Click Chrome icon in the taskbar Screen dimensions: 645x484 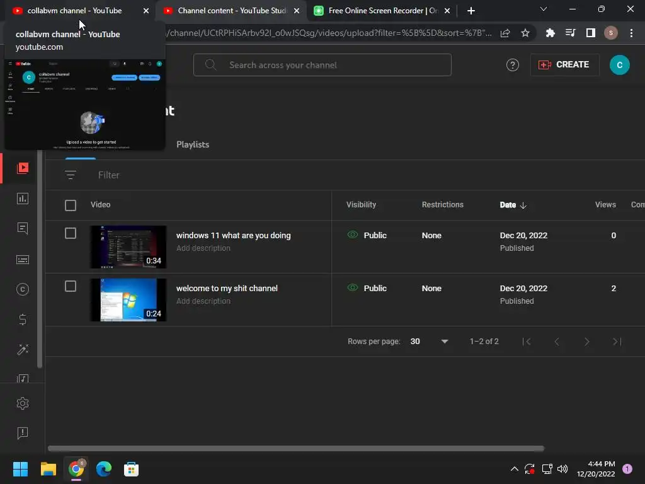(x=76, y=469)
